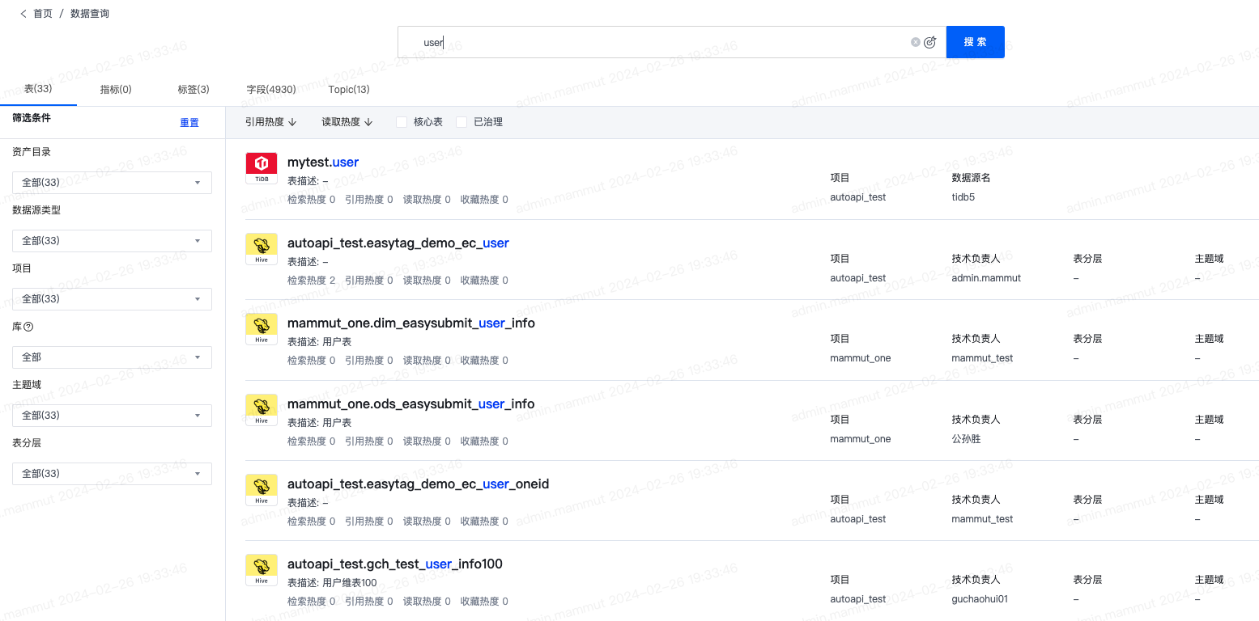Click the 读取热度 sort arrow

tap(368, 122)
